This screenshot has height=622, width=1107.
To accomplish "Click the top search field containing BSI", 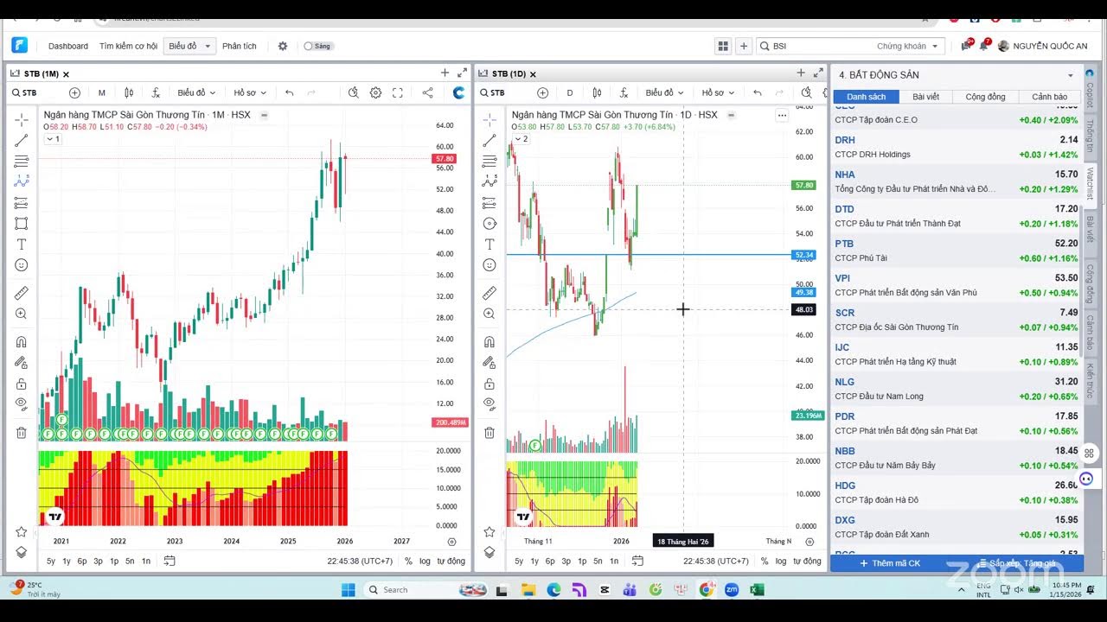I will (822, 46).
